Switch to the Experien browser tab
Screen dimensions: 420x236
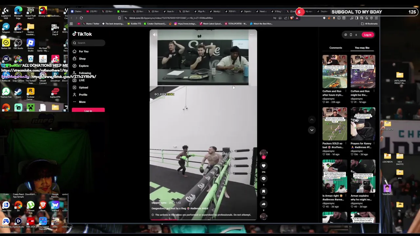(x=246, y=11)
